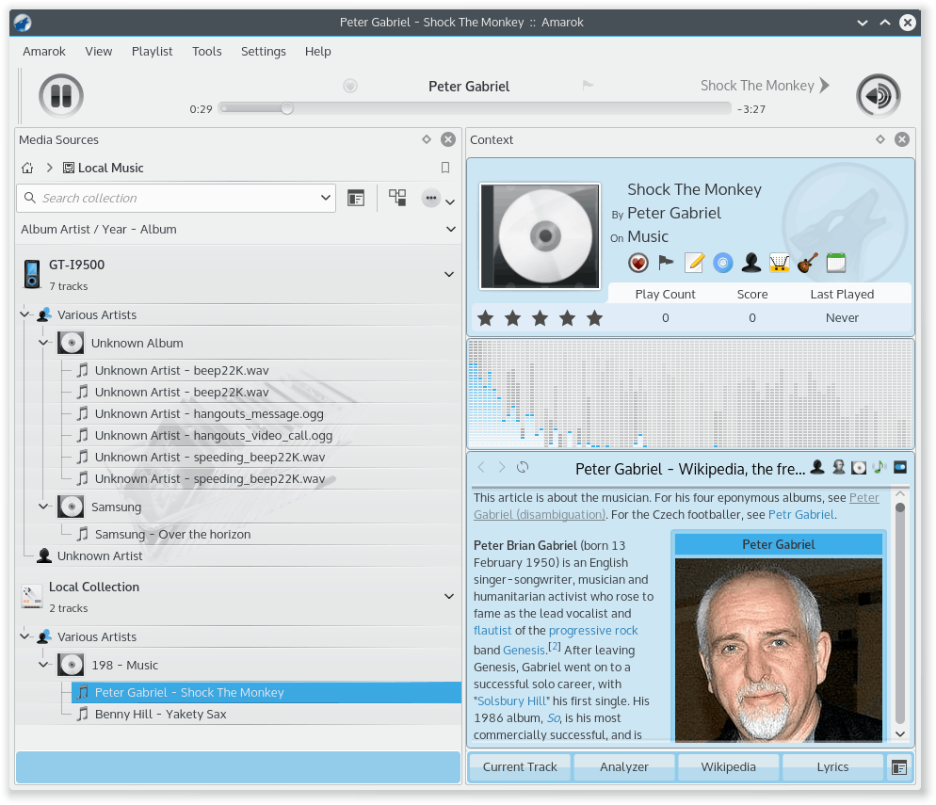Open the Petr Gabriel link
Image resolution: width=936 pixels, height=805 pixels.
pos(801,514)
